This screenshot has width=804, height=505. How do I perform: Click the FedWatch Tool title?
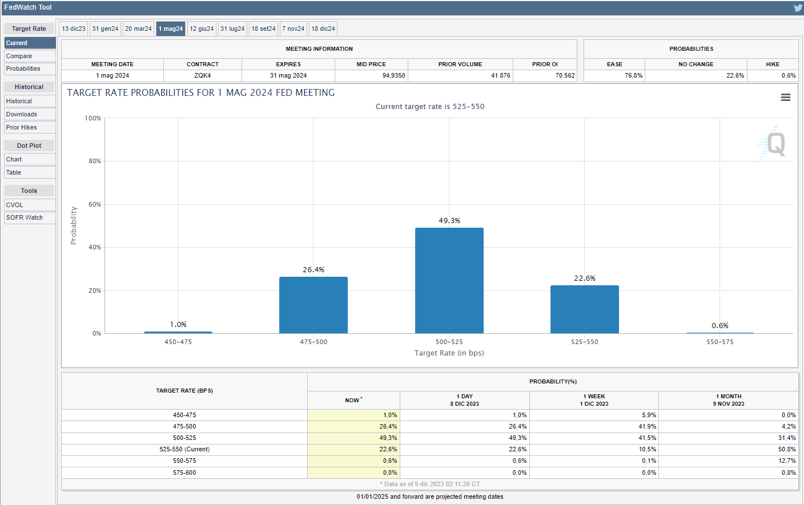(28, 7)
